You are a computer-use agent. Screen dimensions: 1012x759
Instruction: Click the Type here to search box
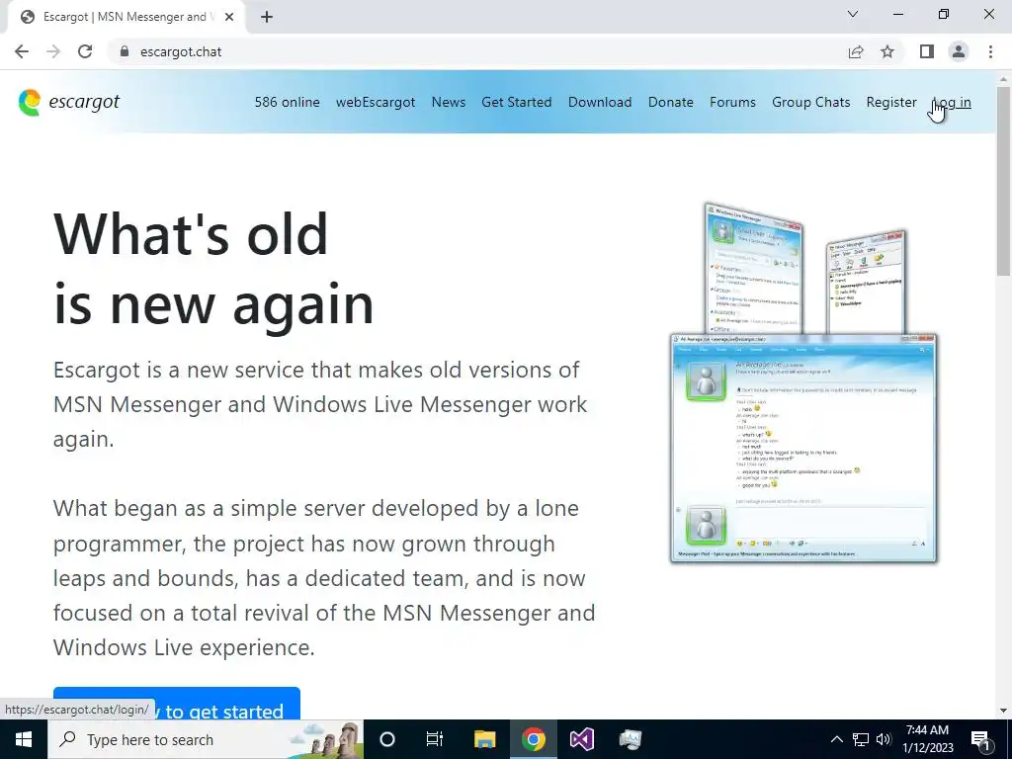pyautogui.click(x=206, y=739)
